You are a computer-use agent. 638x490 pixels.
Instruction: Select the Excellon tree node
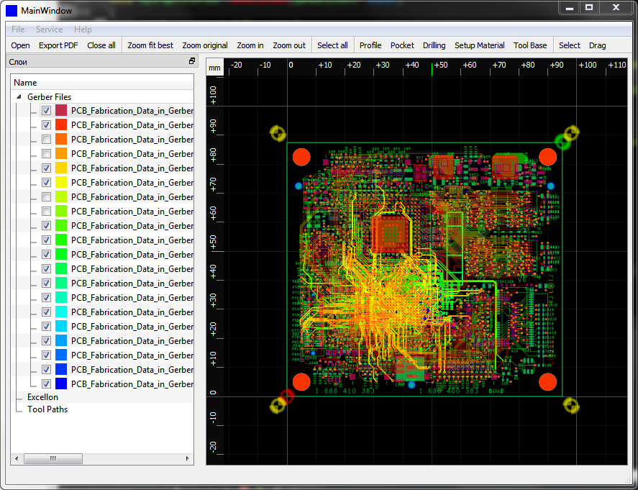42,397
